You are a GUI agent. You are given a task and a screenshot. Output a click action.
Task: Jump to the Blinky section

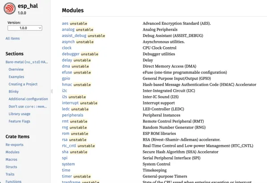point(14,92)
